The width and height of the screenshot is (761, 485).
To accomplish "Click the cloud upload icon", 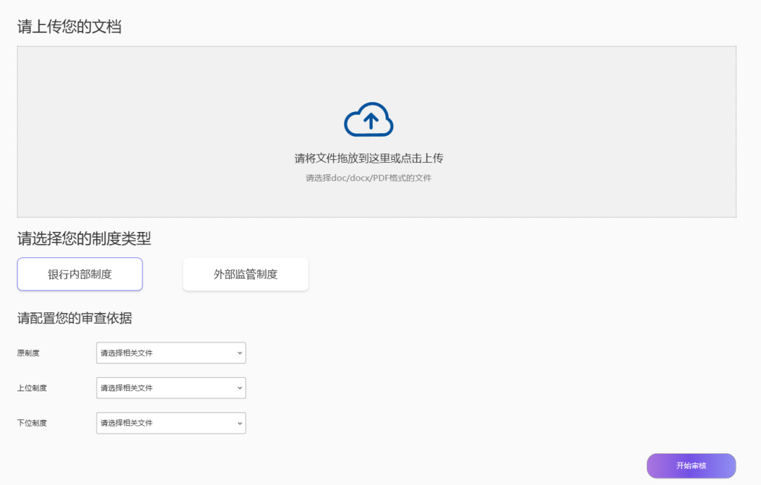I will click(369, 119).
